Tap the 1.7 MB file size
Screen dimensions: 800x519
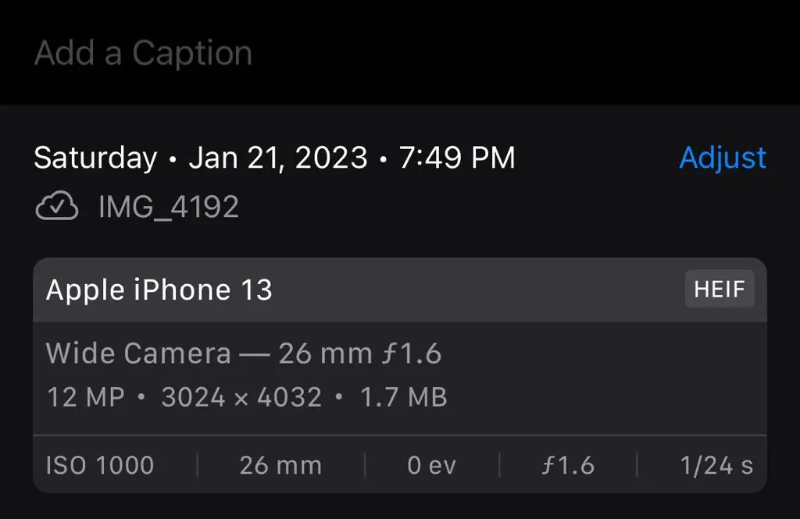click(x=403, y=397)
